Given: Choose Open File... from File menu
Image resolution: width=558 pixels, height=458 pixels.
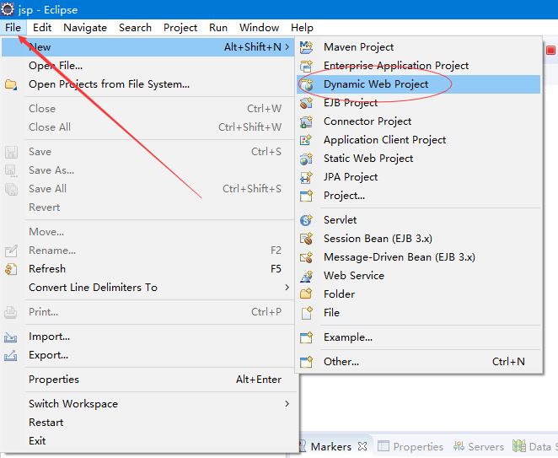Looking at the screenshot, I should (x=148, y=66).
